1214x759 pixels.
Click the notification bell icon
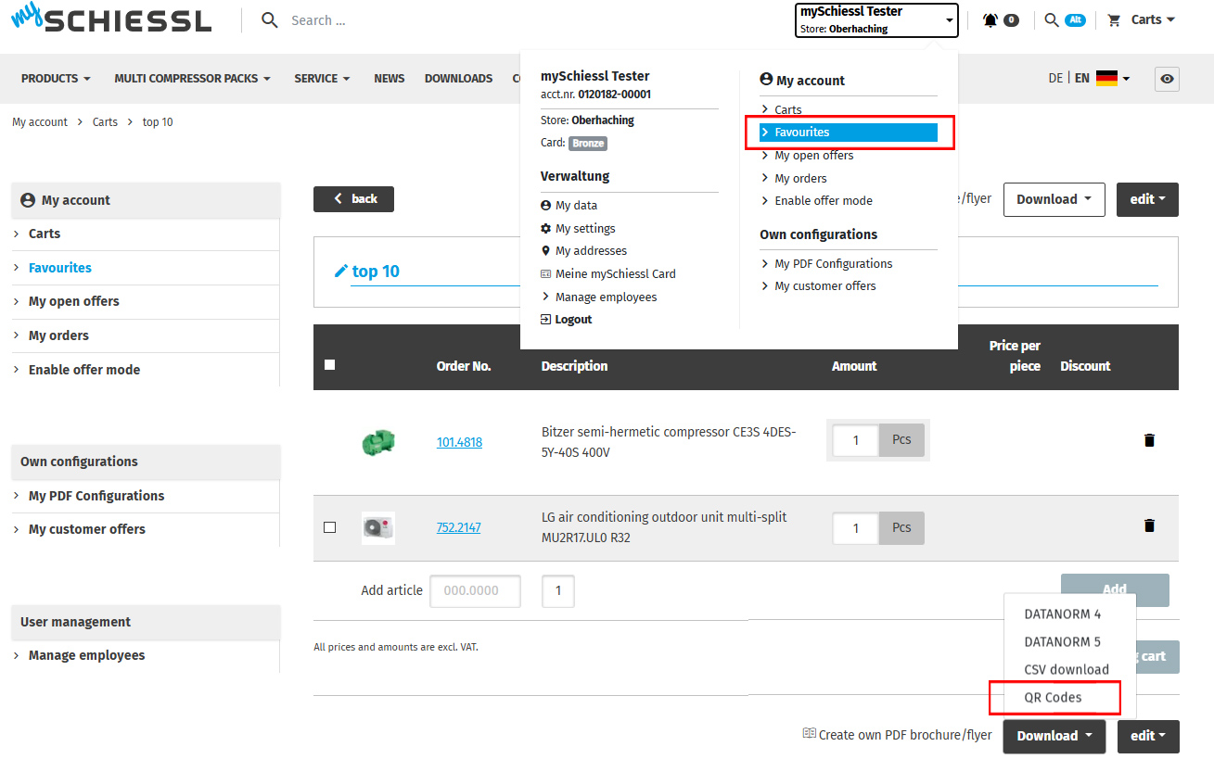pyautogui.click(x=991, y=19)
